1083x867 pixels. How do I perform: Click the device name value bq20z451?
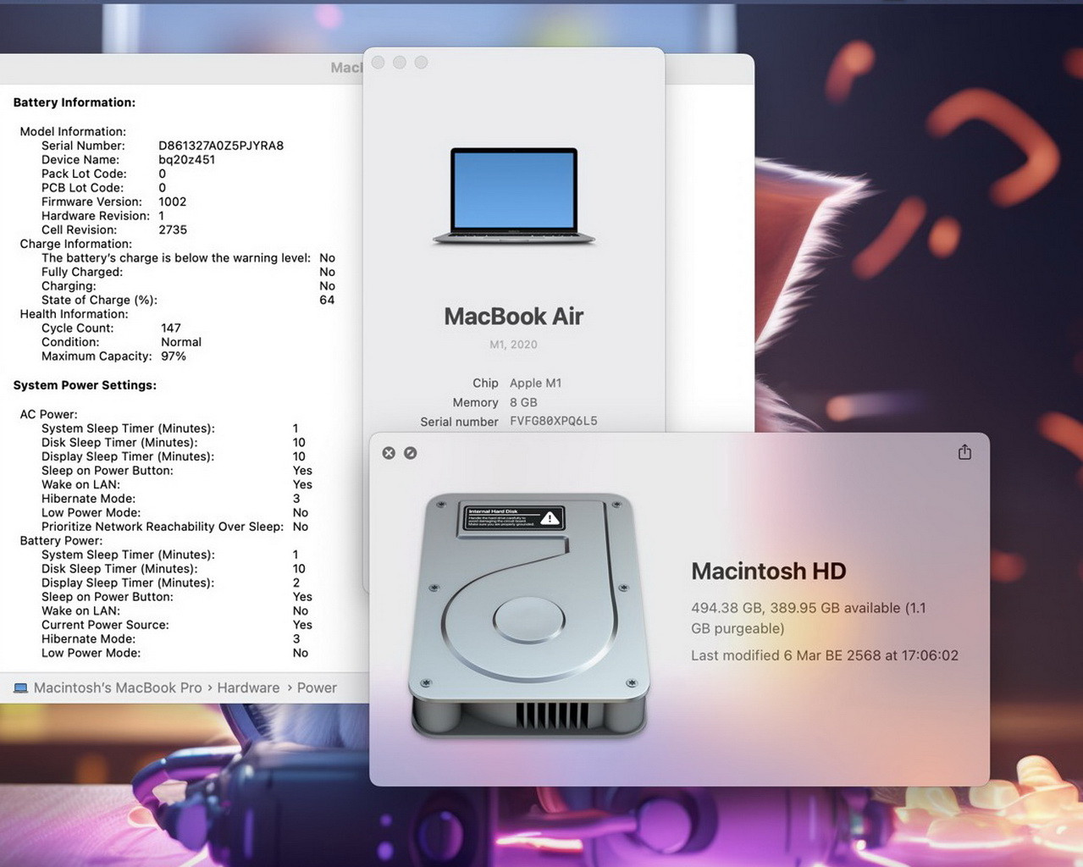[x=187, y=160]
